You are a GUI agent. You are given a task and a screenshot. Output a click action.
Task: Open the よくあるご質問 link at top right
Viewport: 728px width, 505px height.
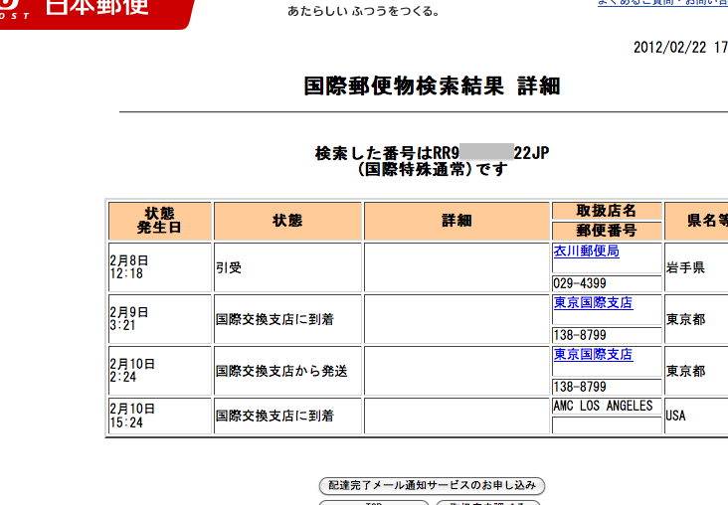(x=661, y=3)
